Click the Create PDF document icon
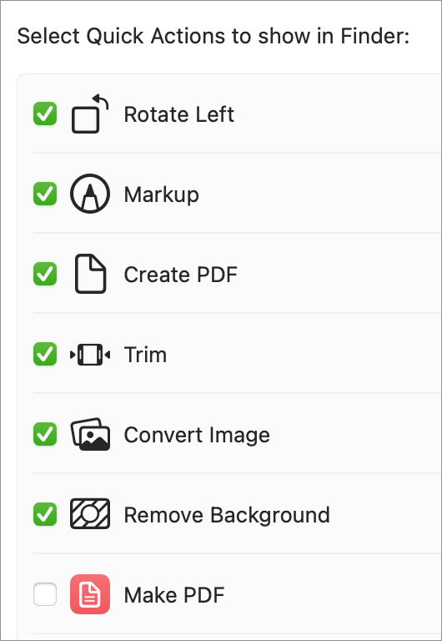This screenshot has width=442, height=641. point(90,274)
